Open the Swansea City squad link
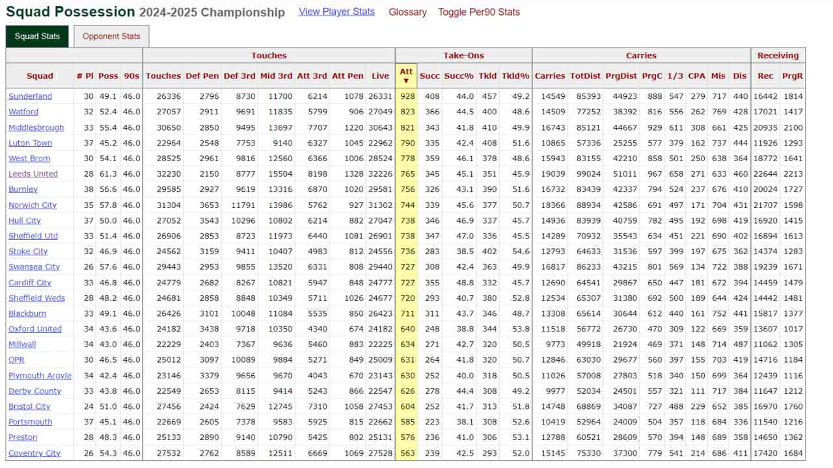Image resolution: width=833 pixels, height=468 pixels. [34, 267]
